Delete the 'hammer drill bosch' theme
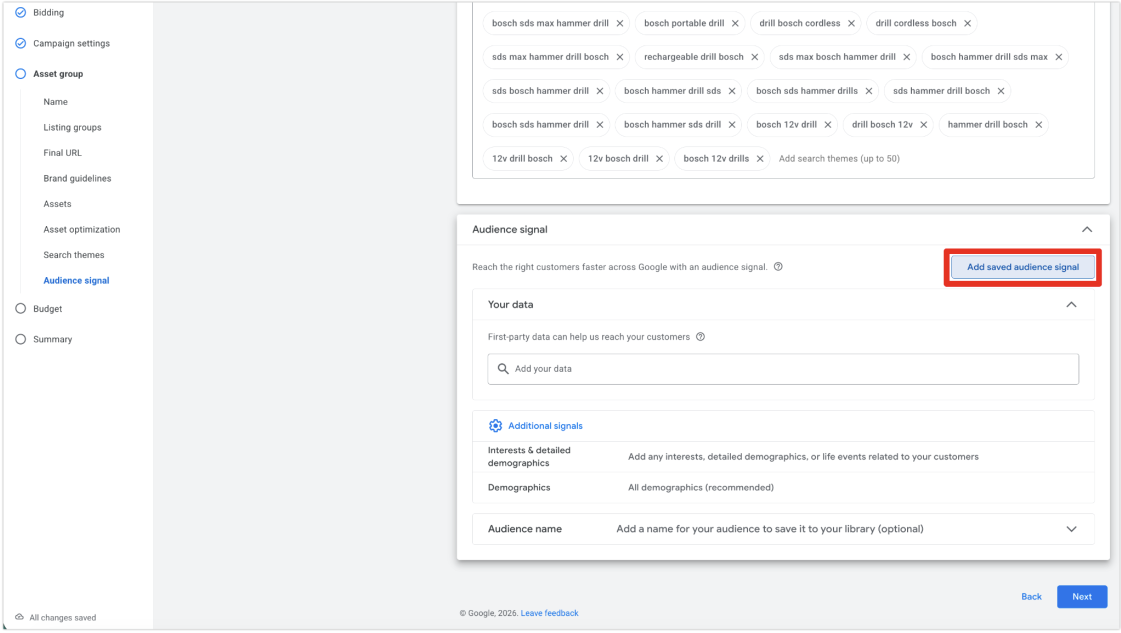 point(1038,124)
